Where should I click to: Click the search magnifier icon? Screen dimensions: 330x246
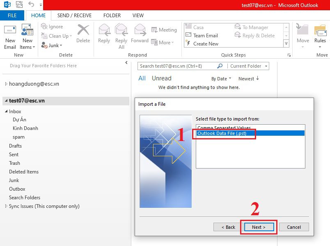220,66
